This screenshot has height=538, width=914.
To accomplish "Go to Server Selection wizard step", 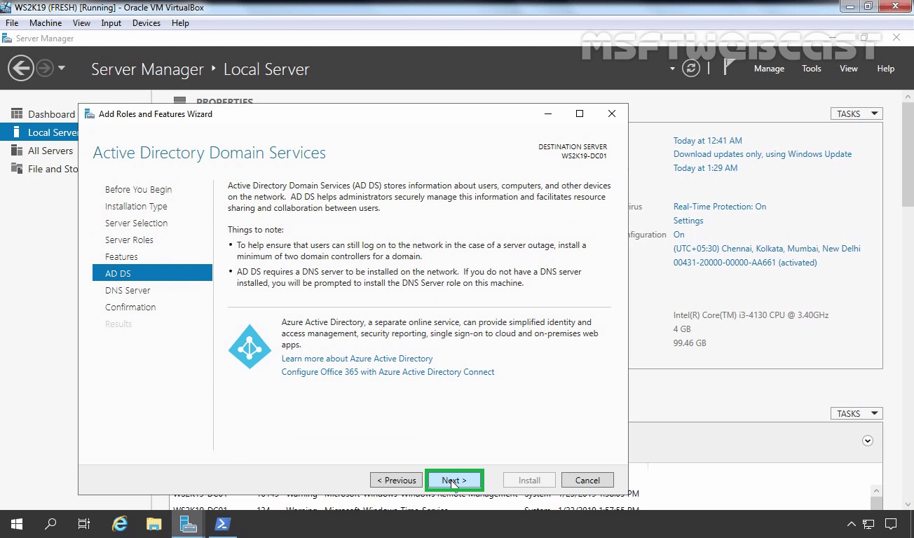I will click(136, 223).
